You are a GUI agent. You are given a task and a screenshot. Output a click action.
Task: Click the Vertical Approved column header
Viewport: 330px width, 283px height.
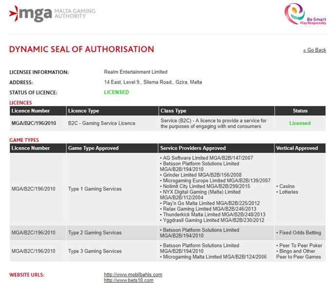point(300,148)
